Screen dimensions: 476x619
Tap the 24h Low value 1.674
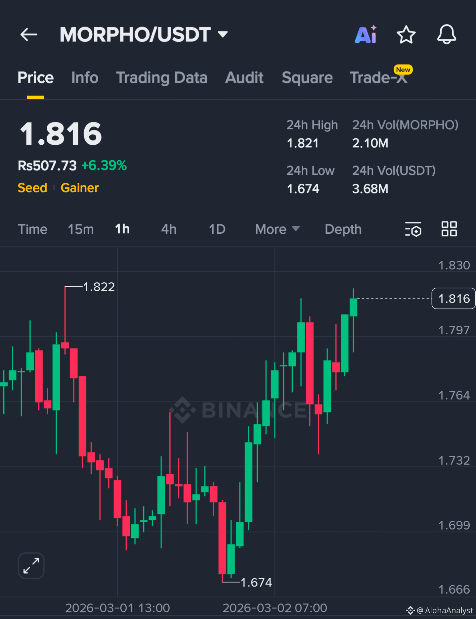coord(303,189)
